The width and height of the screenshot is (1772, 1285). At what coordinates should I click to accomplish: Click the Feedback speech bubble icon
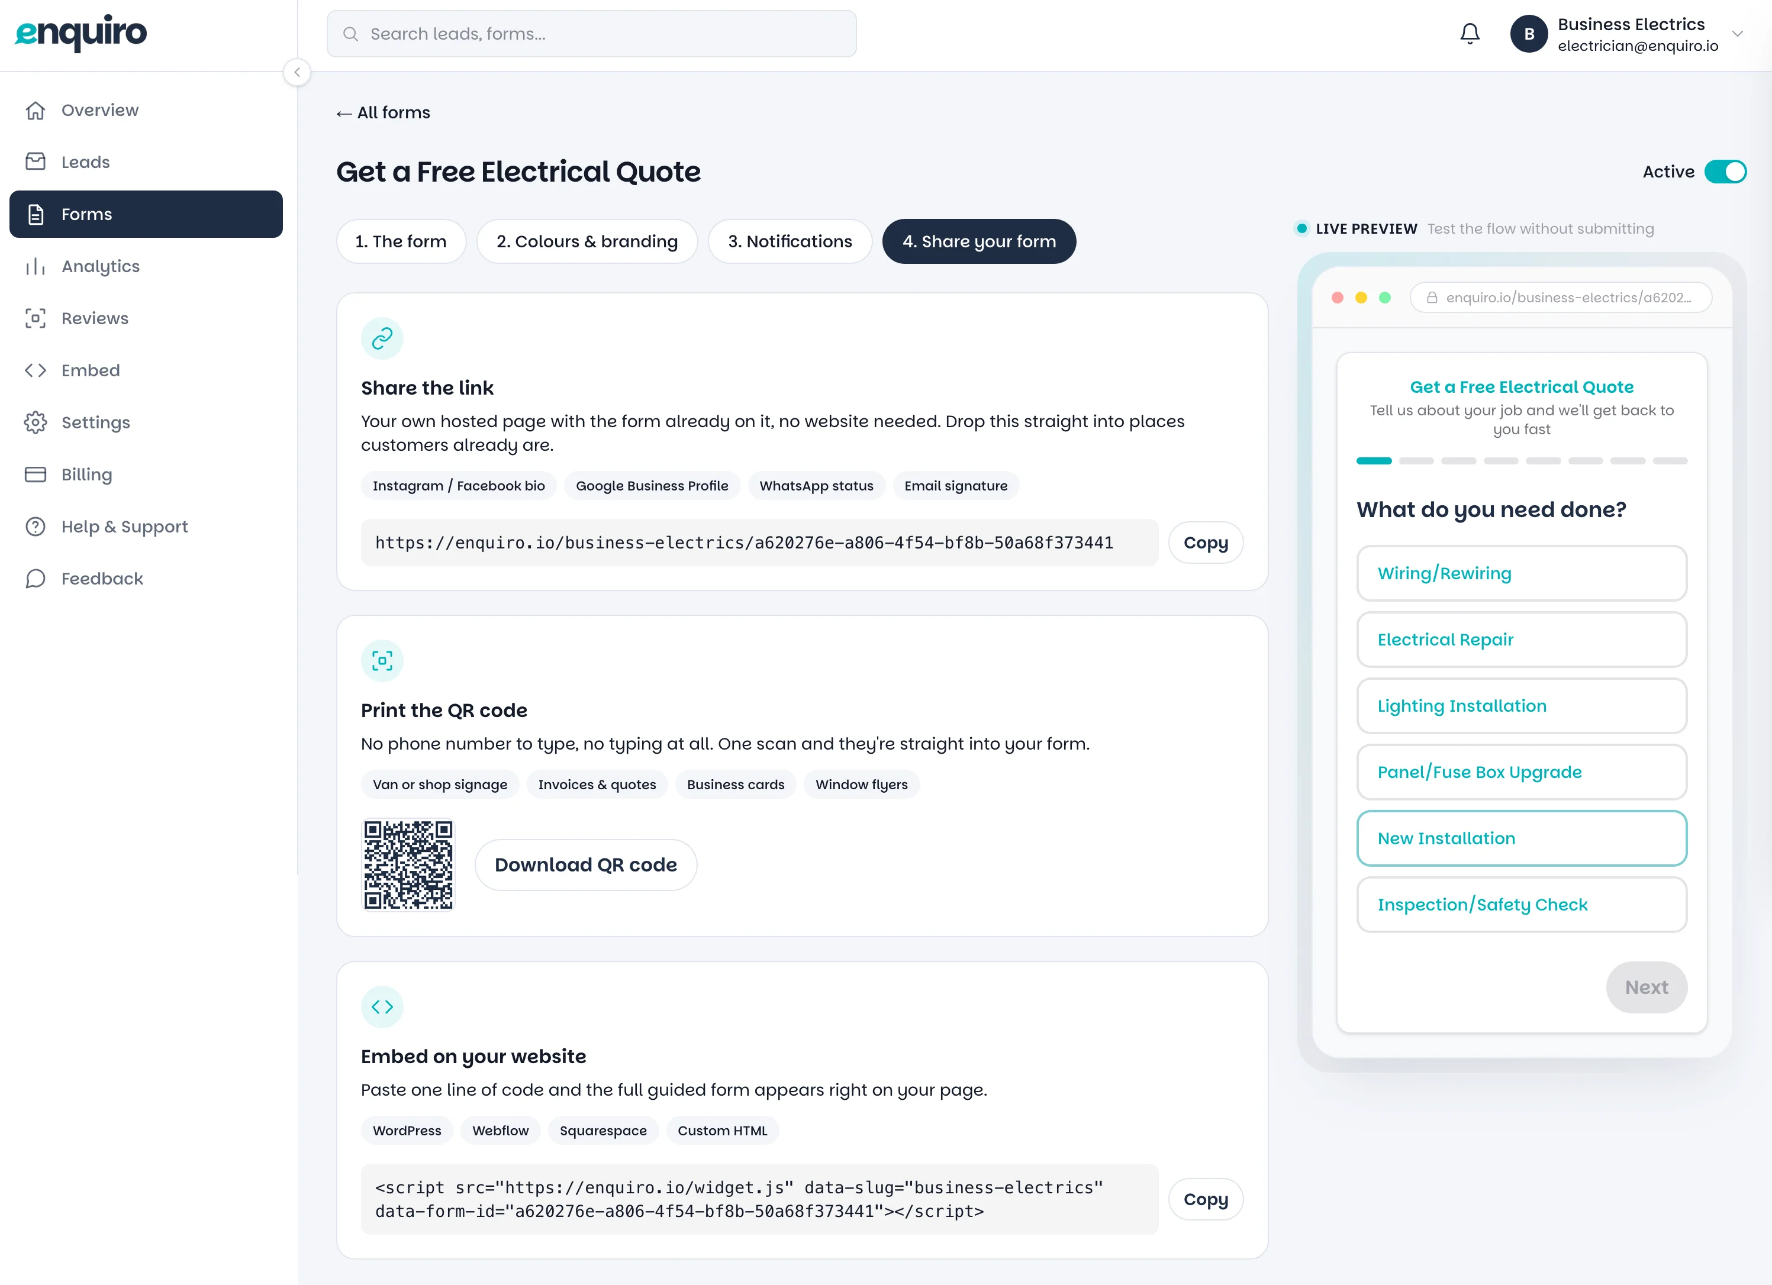[x=35, y=579]
